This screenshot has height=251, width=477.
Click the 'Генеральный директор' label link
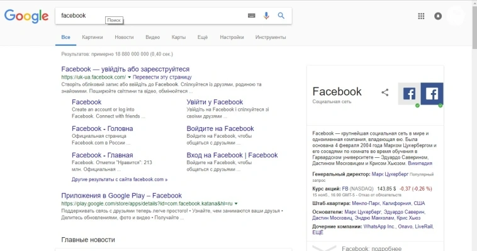(341, 174)
